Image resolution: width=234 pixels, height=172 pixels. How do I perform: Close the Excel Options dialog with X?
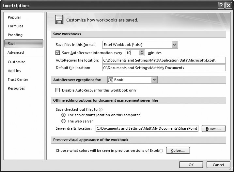pyautogui.click(x=229, y=5)
